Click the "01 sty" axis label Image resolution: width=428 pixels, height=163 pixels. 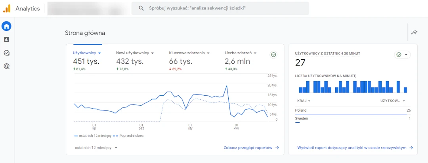pyautogui.click(x=190, y=127)
